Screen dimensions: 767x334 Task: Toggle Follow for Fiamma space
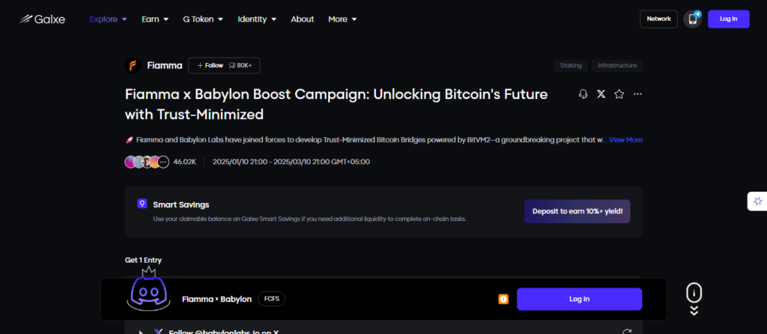tap(210, 65)
